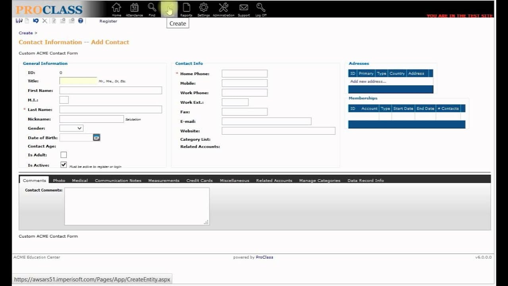The width and height of the screenshot is (508, 286).
Task: Open the Reports page icon
Action: point(186,9)
